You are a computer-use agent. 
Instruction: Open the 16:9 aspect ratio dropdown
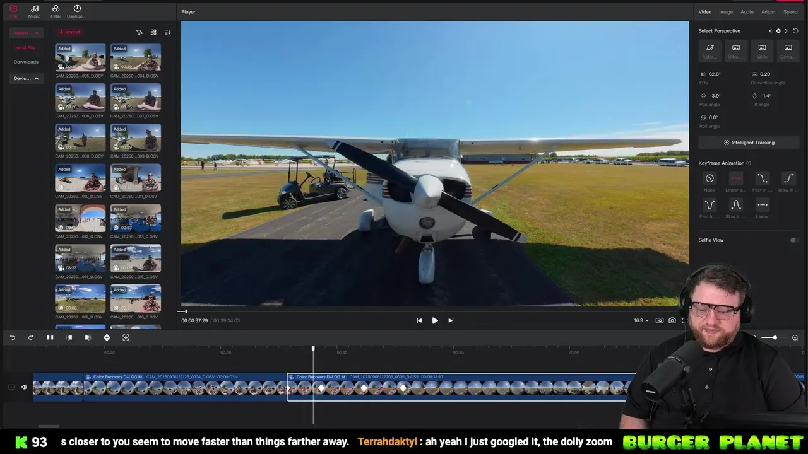641,320
